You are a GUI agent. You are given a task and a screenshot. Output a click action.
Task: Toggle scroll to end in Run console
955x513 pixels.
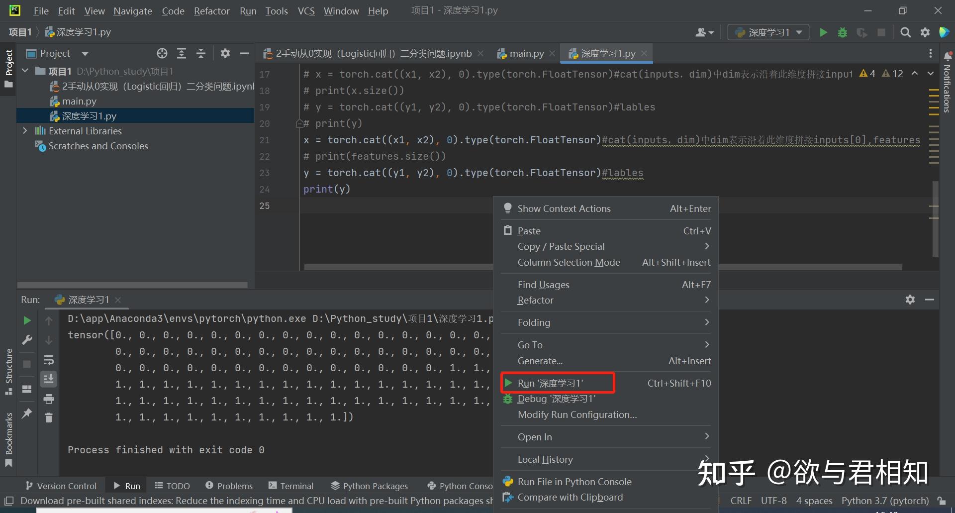49,379
